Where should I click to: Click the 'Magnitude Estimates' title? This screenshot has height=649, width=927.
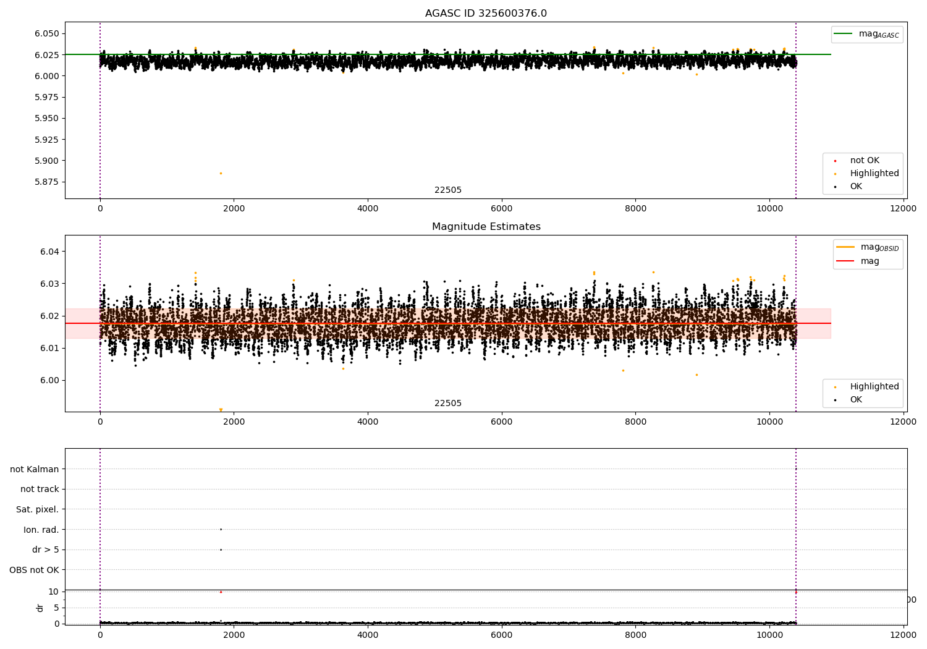click(x=486, y=227)
